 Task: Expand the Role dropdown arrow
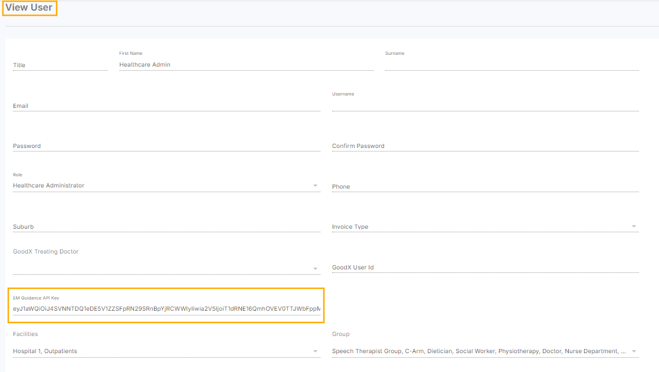[316, 186]
